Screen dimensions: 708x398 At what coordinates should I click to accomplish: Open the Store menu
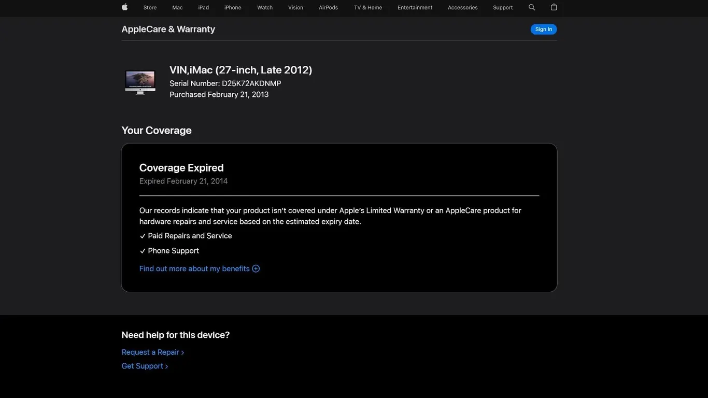click(x=150, y=8)
